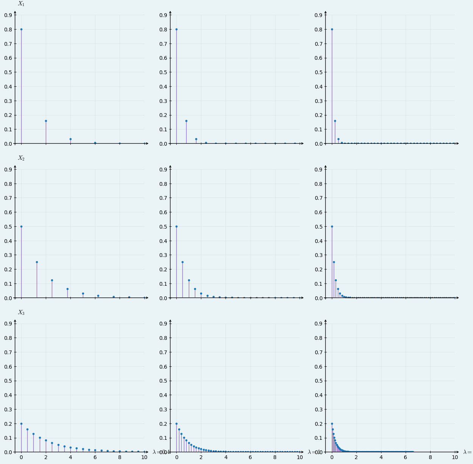Select the 0.2 peak point in X₃ left plot
Screen dimensions: 473x464
[x=21, y=424]
